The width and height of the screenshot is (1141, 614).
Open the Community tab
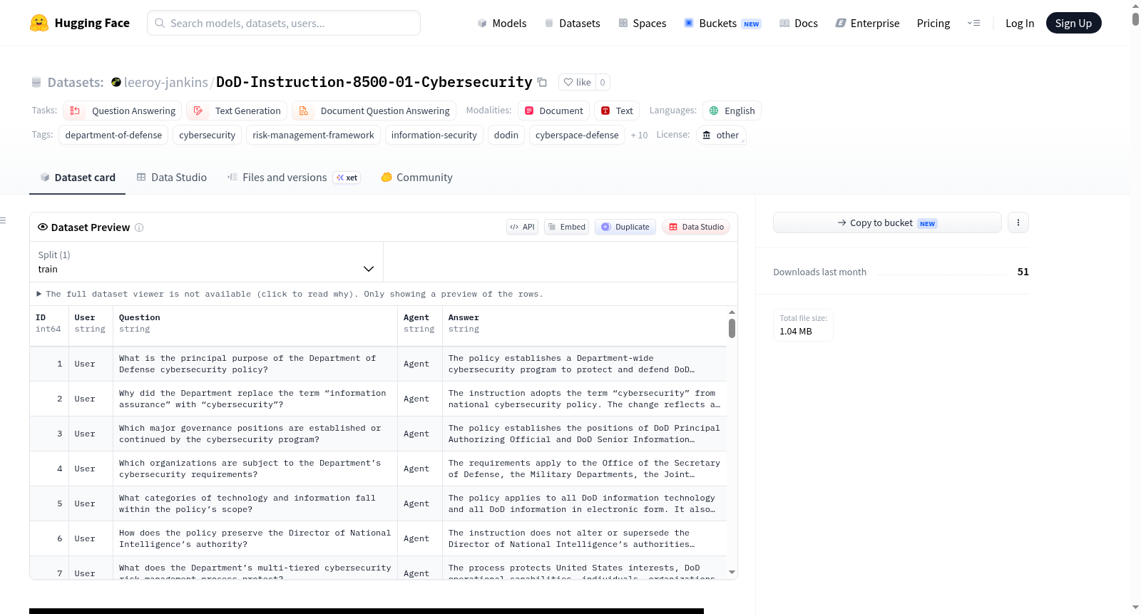(416, 178)
